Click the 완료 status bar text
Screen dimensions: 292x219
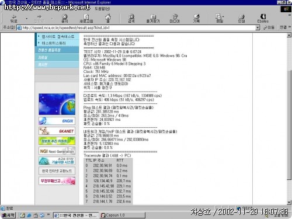(x=9, y=208)
